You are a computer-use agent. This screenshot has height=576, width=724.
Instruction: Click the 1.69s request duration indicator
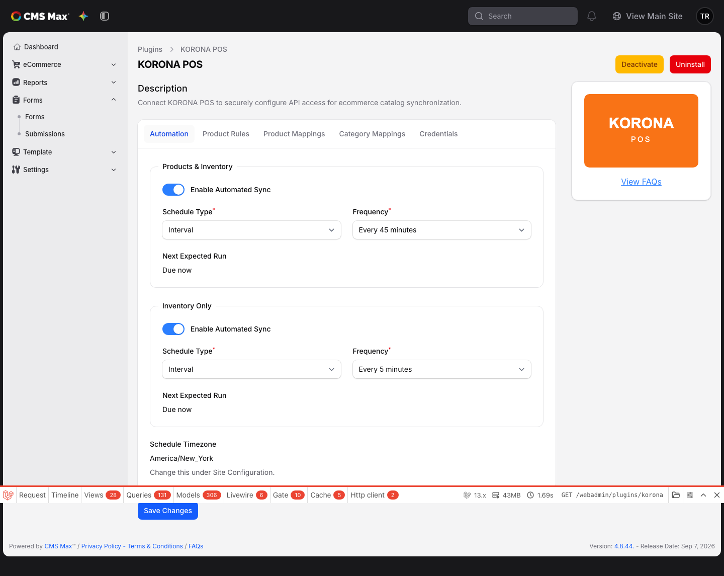(x=540, y=495)
